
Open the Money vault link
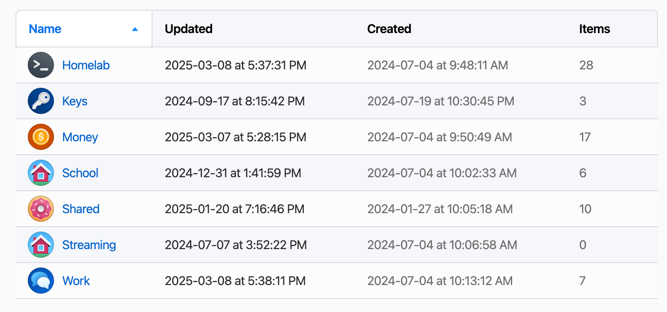coord(80,137)
